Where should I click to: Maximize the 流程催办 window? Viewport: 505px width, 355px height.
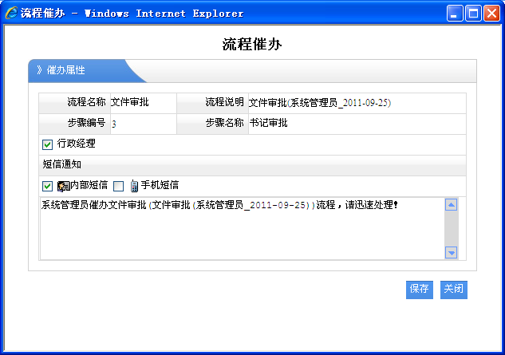(473, 13)
